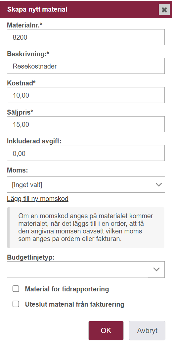This screenshot has height=346, width=173.
Task: Expand the Budgetlinjetyp dropdown arrow
Action: 156,270
